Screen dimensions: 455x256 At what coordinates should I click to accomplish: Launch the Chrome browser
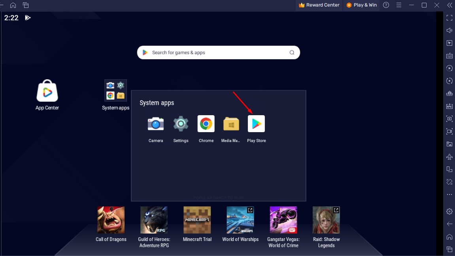point(206,123)
